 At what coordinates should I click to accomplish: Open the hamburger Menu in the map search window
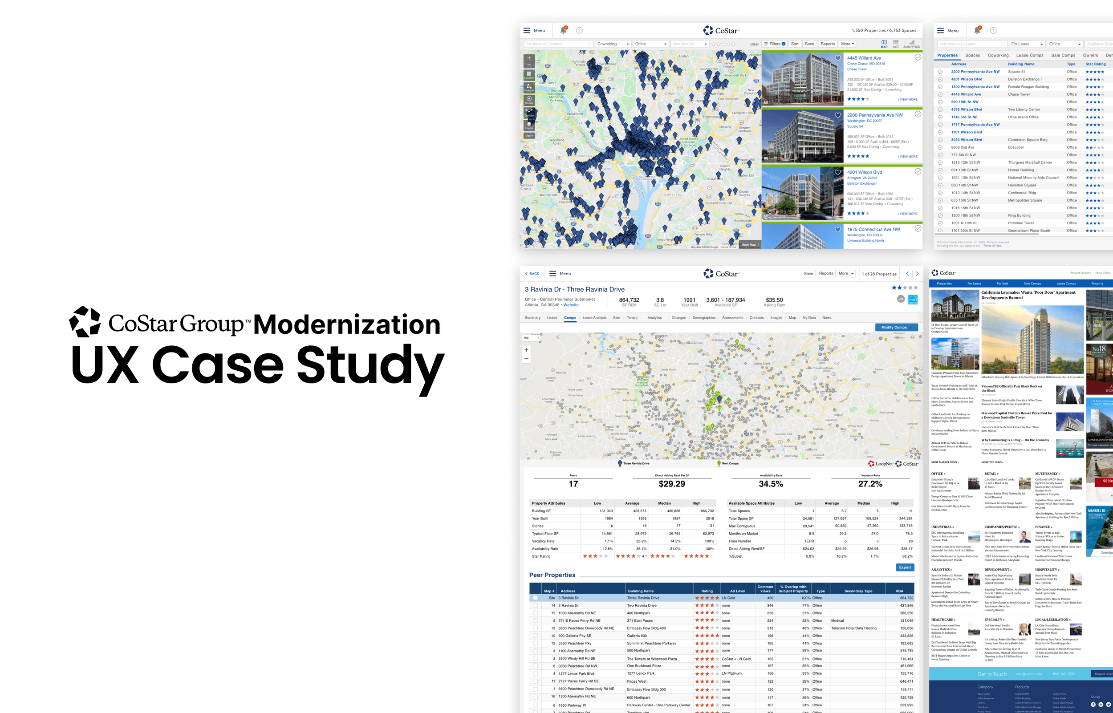[x=534, y=31]
